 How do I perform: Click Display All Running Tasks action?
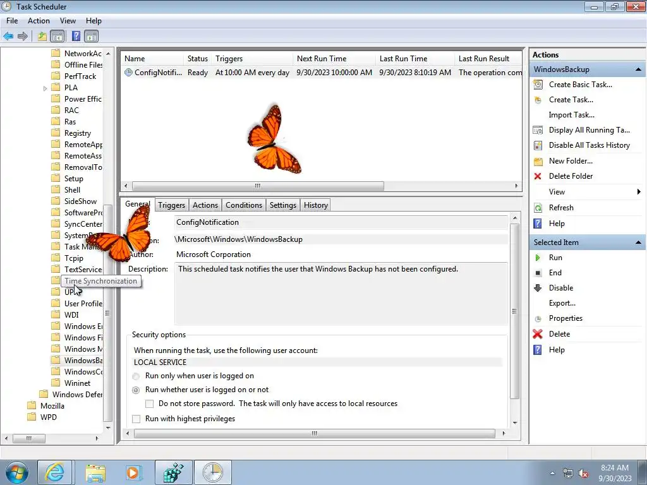click(589, 130)
